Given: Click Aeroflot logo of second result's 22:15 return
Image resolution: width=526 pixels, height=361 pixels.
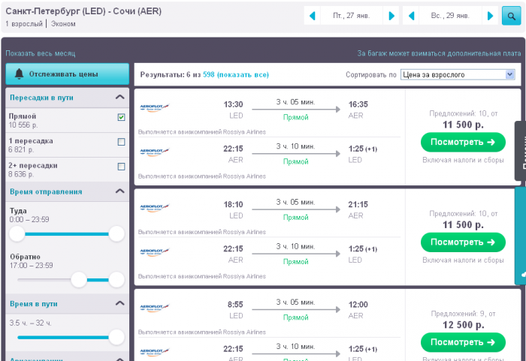Looking at the screenshot, I should pyautogui.click(x=154, y=251).
